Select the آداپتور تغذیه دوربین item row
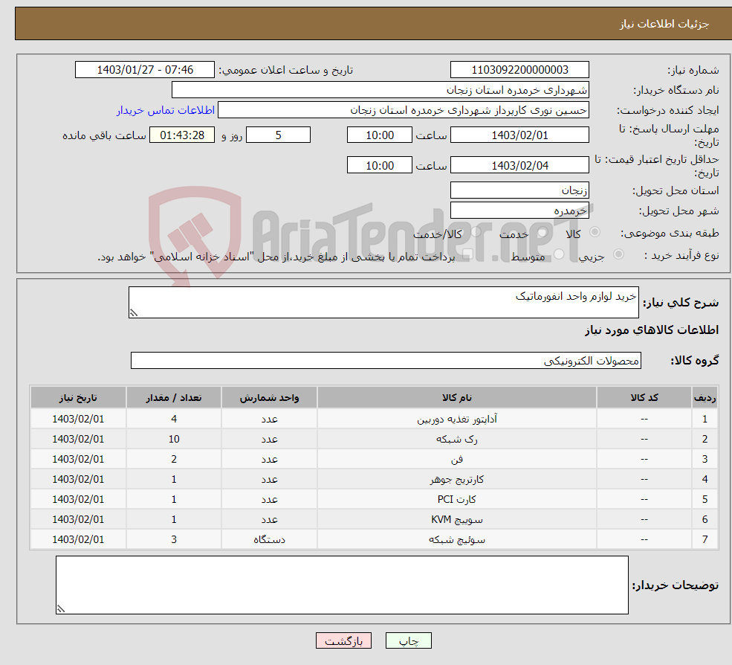The width and height of the screenshot is (732, 665). click(x=375, y=419)
